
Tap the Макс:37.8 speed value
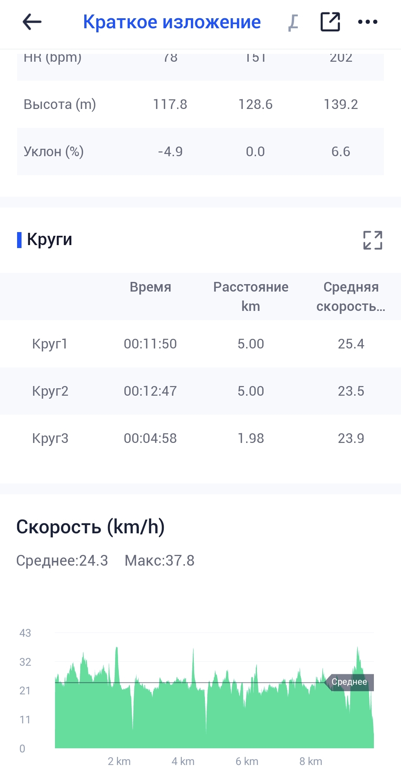(x=159, y=560)
